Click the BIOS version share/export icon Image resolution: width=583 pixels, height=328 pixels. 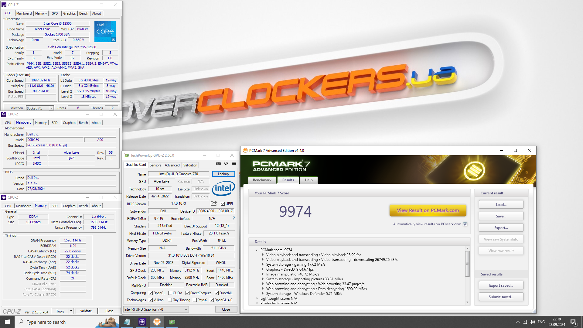click(x=214, y=203)
